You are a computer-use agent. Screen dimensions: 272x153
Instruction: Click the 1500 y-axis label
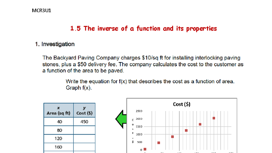tap(139, 127)
